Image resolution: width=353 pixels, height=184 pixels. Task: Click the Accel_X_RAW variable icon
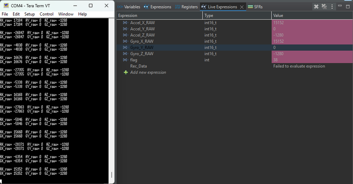coord(125,23)
